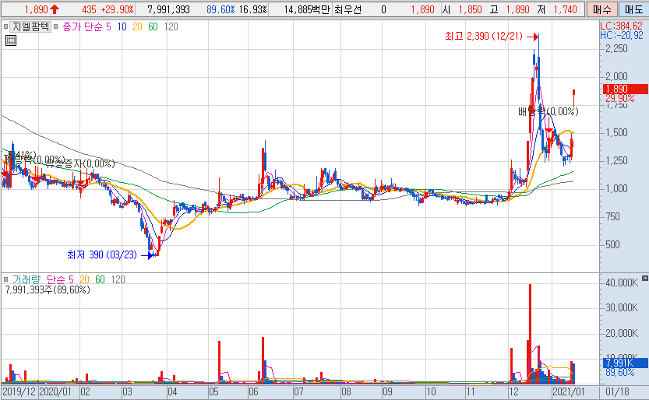Click the 최우선 label in header
The image size is (649, 400).
click(347, 9)
